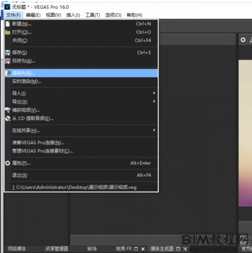Choose 打开(O)... from the File menu
Viewport: 252px width, 253px height.
click(x=81, y=32)
